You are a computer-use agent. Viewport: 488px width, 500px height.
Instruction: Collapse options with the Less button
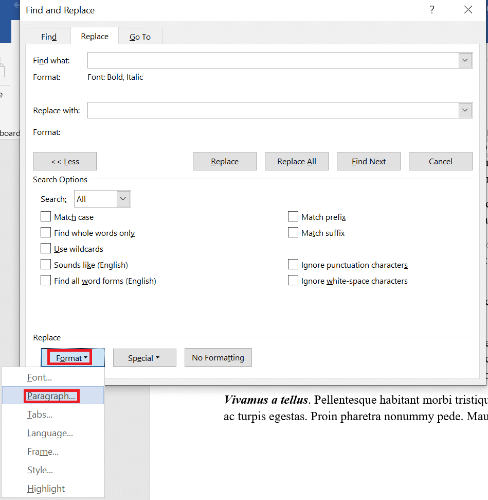pos(65,161)
